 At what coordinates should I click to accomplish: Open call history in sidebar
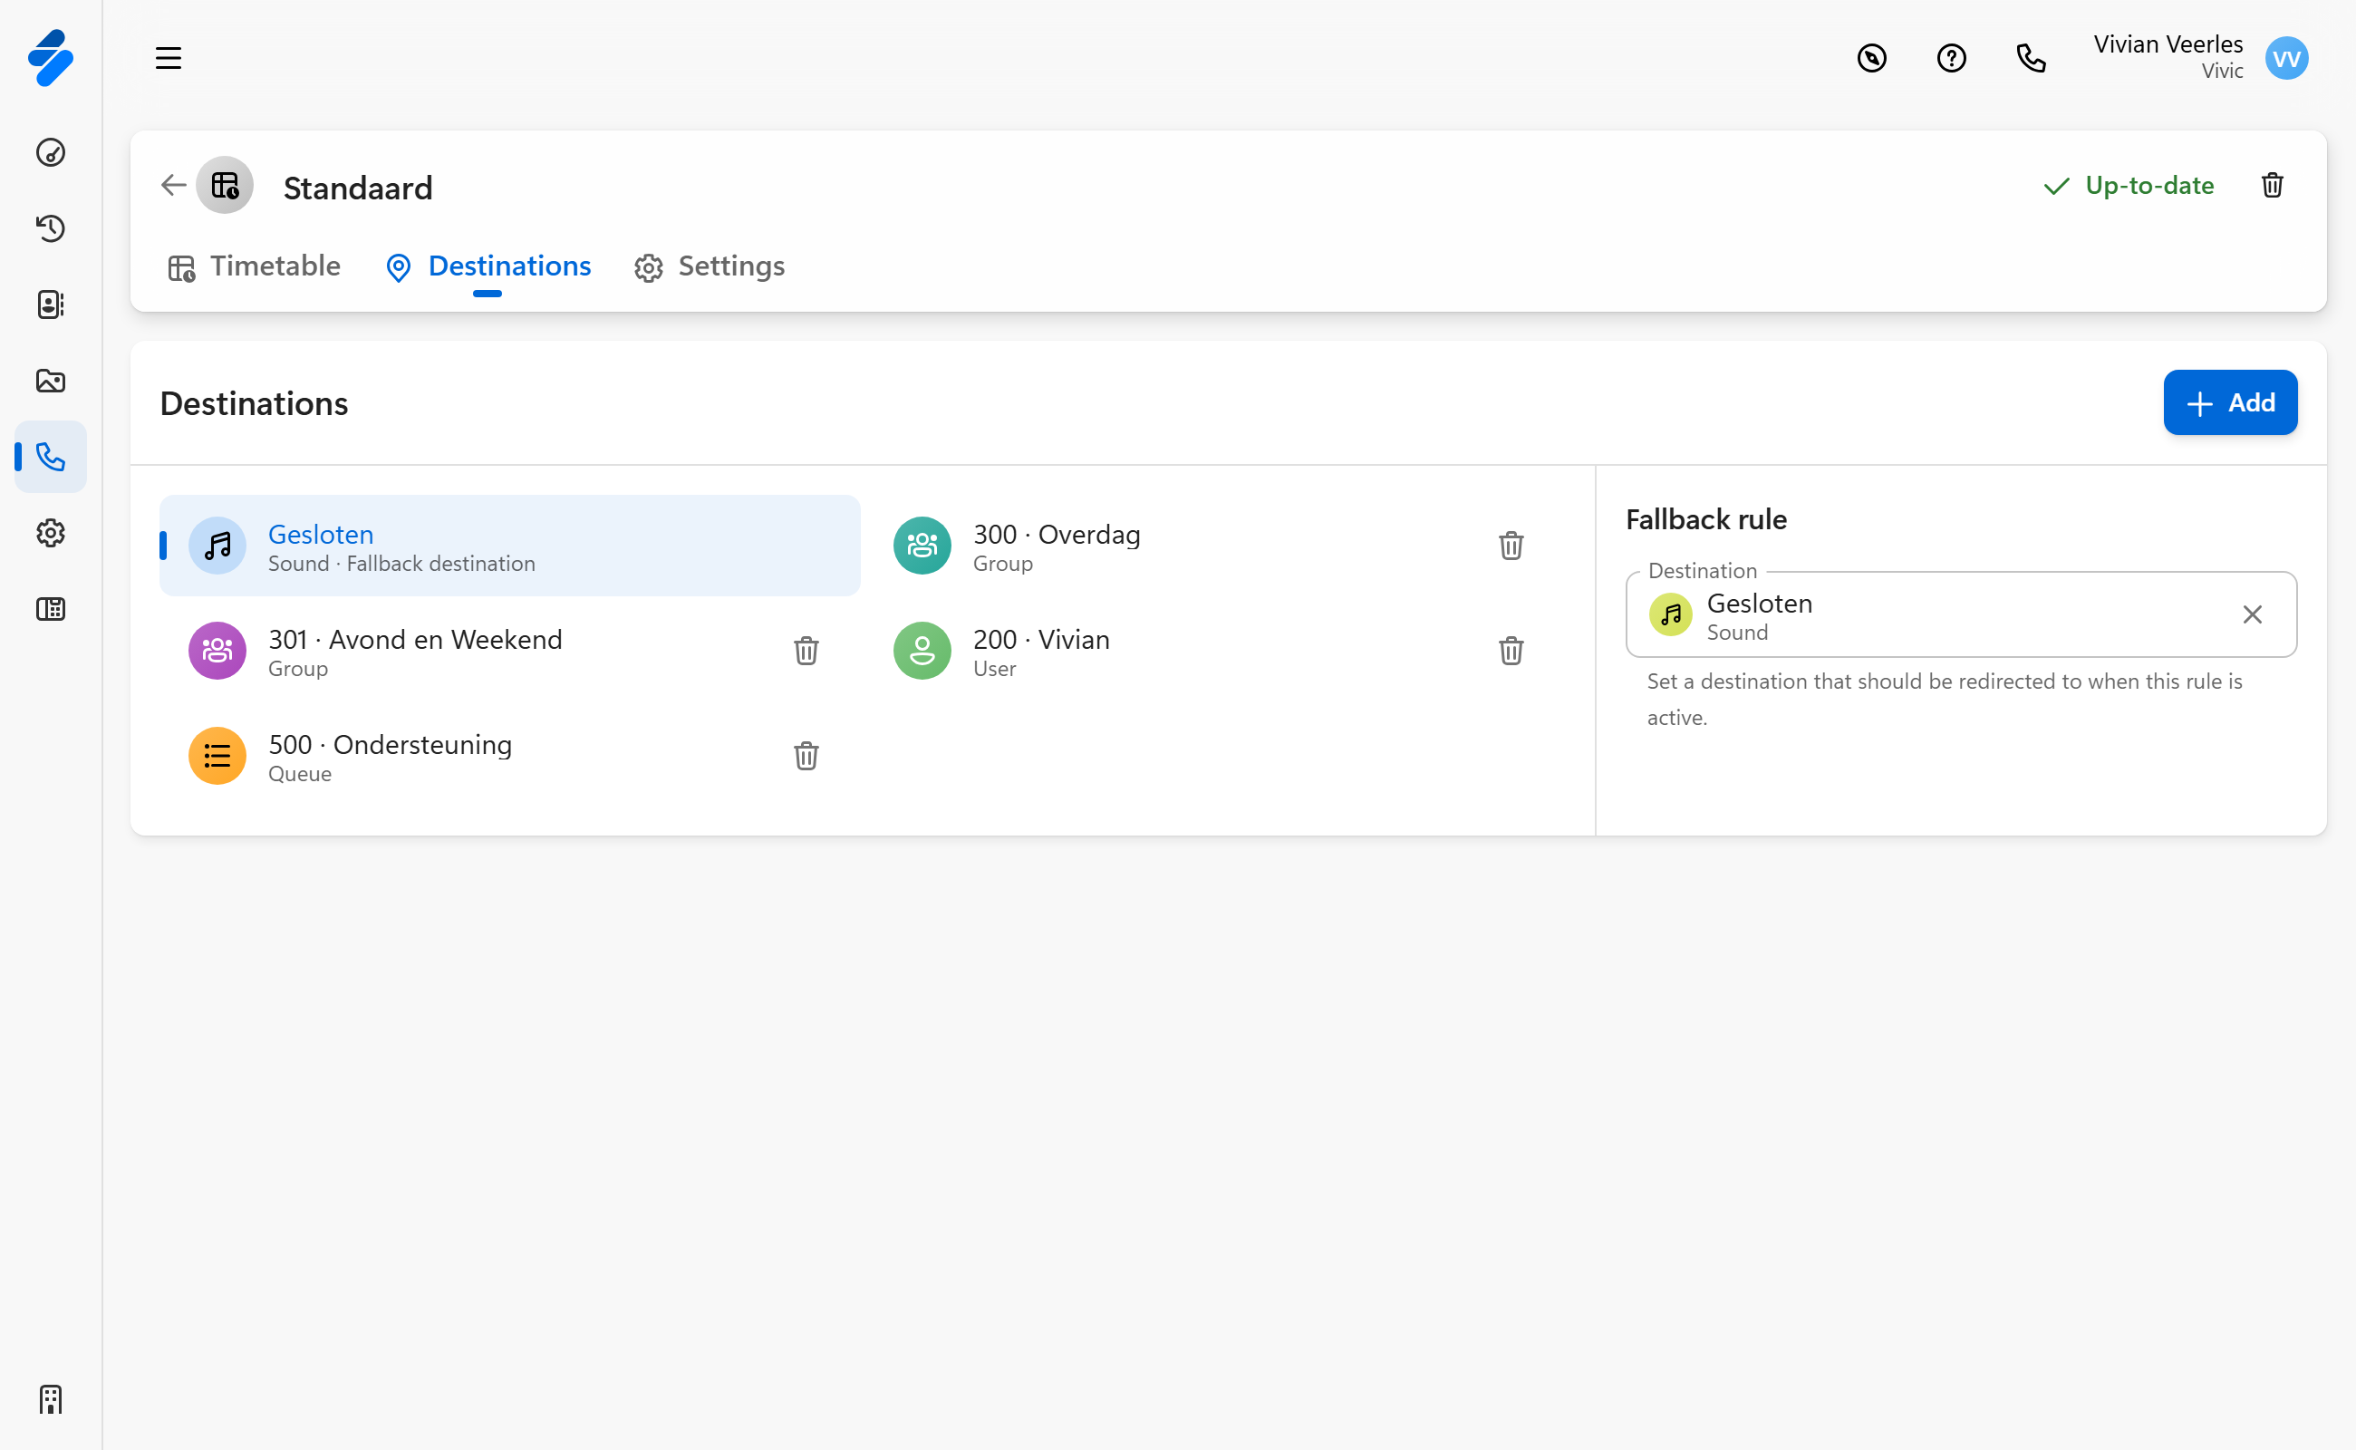(x=51, y=228)
